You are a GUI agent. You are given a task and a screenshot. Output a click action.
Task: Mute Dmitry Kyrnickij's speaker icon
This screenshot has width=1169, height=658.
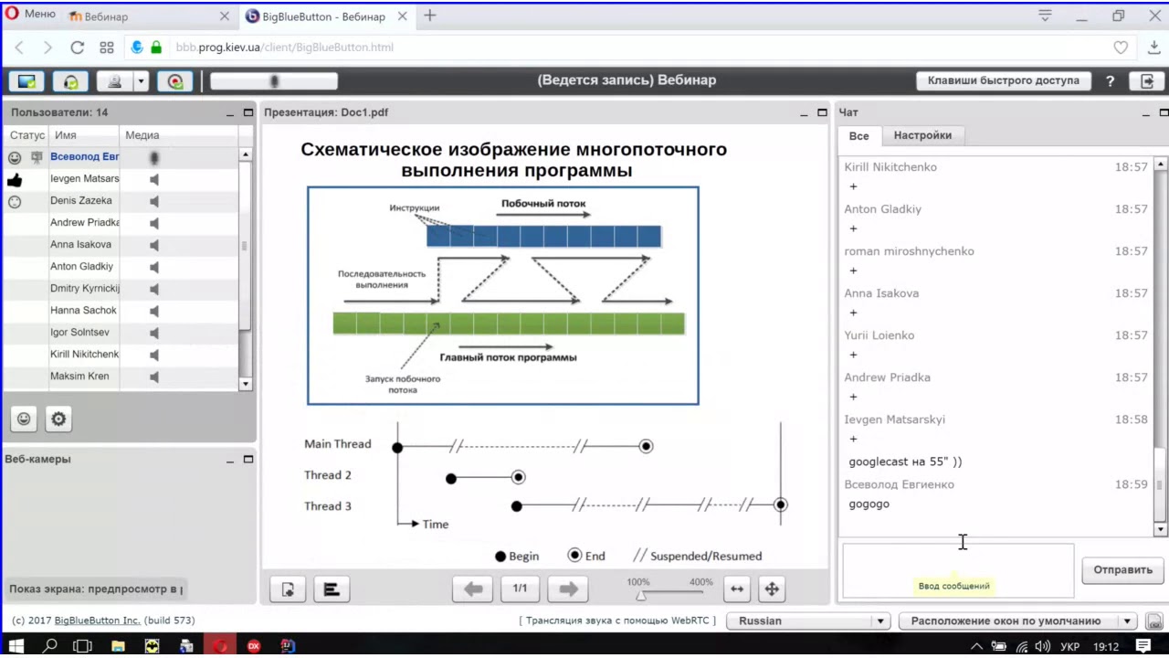tap(154, 289)
